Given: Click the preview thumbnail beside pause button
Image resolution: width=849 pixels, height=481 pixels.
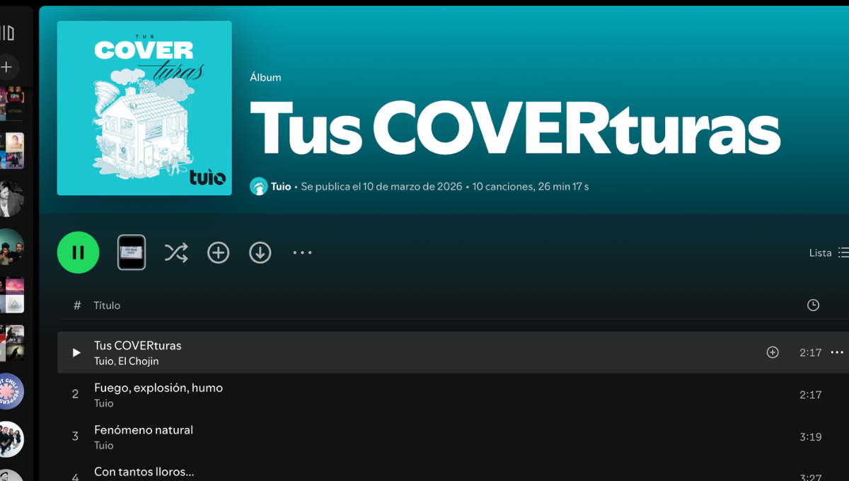Looking at the screenshot, I should coord(132,253).
